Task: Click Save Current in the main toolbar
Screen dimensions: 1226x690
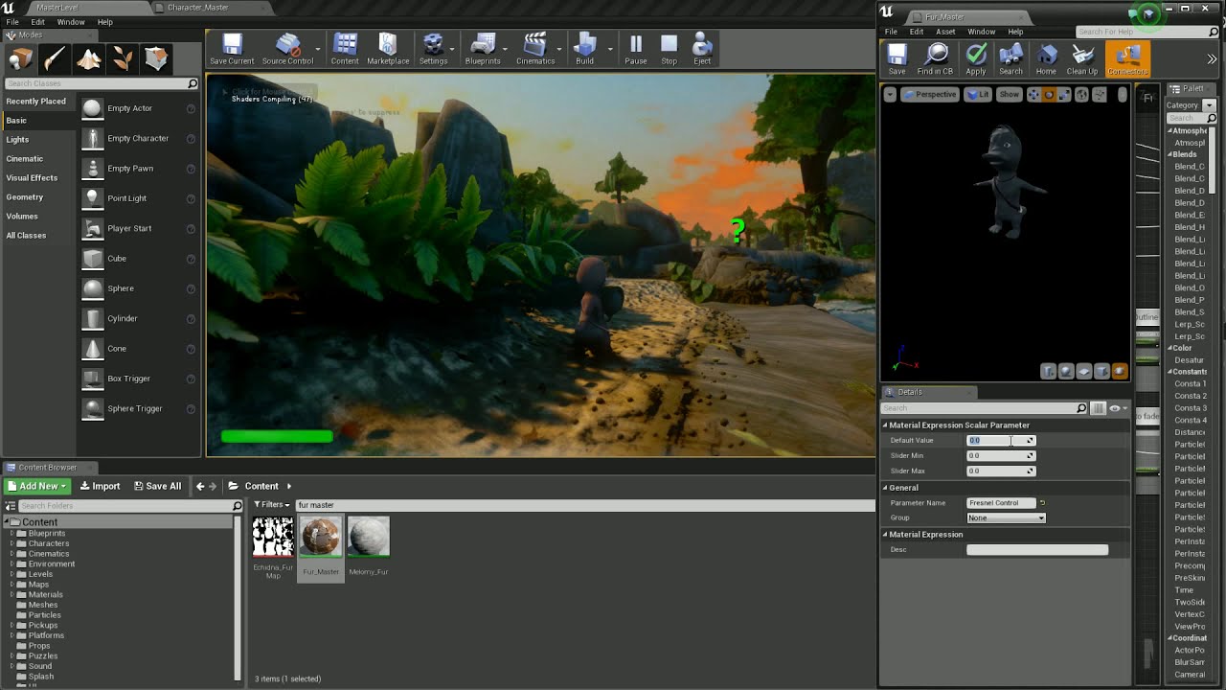Action: coord(231,49)
